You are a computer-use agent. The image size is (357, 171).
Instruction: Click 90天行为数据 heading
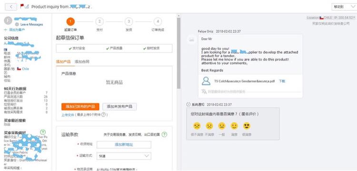point(15,88)
